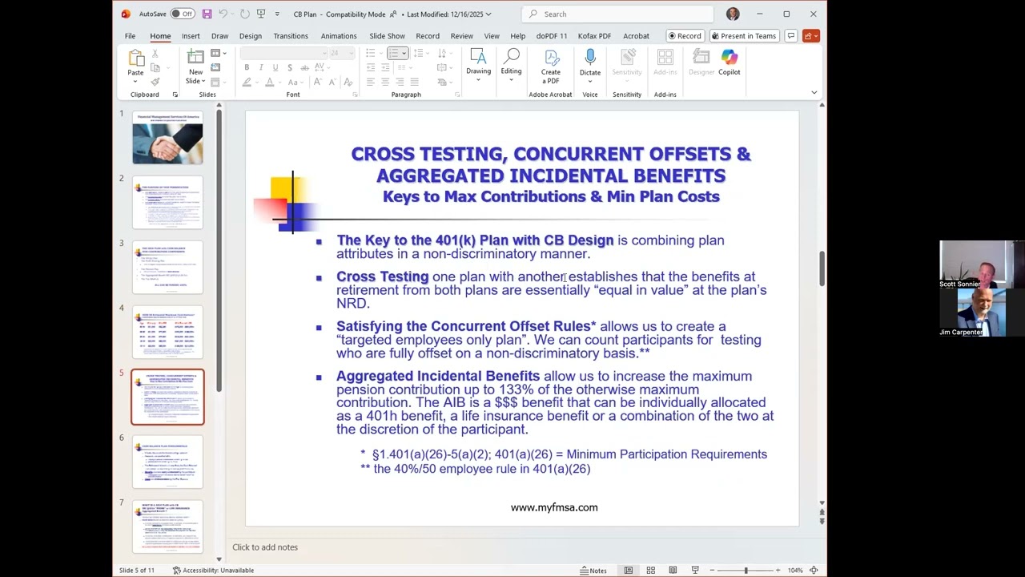Viewport: 1025px width, 577px height.
Task: Click the Cut scissors icon
Action: [155, 54]
